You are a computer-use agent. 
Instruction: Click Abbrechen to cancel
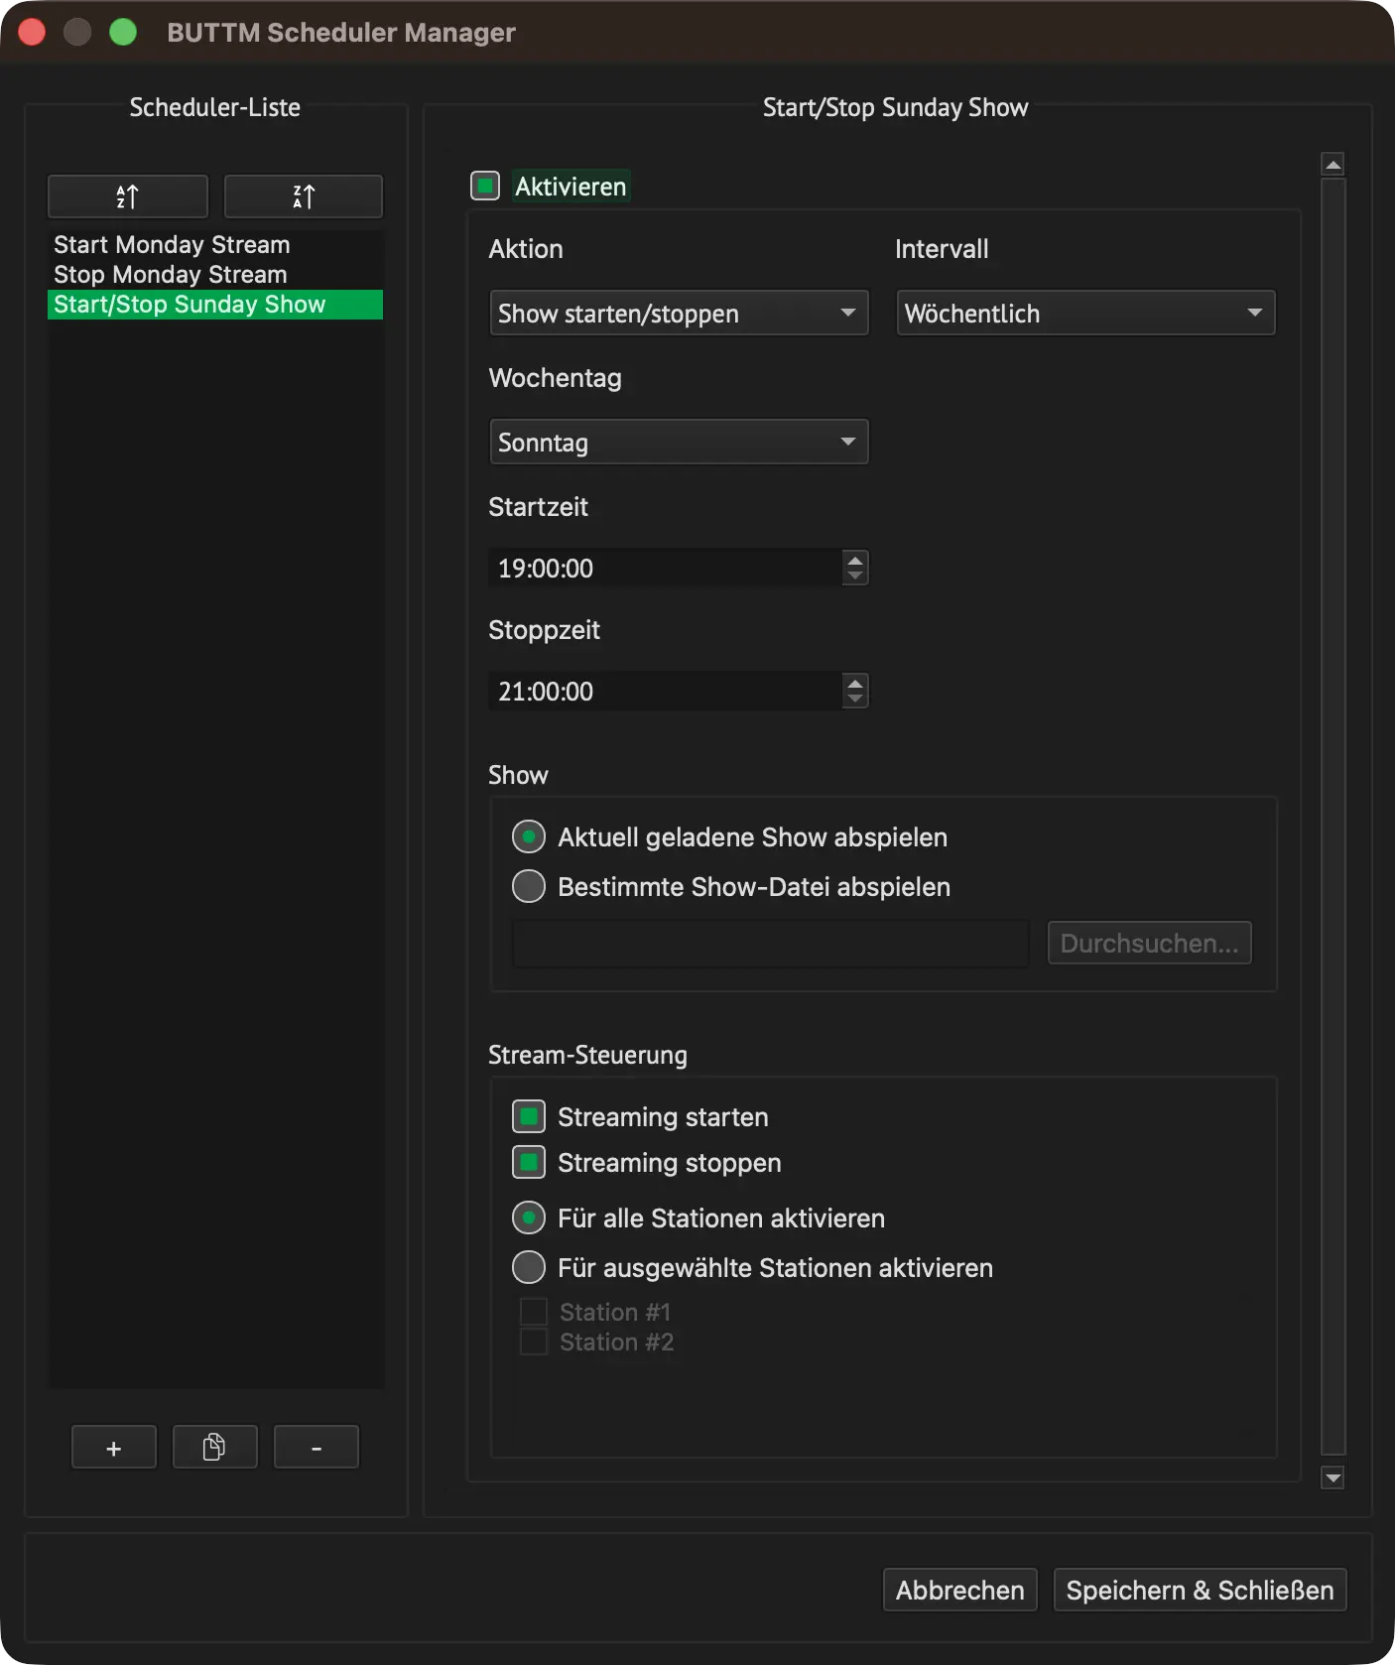click(960, 1590)
